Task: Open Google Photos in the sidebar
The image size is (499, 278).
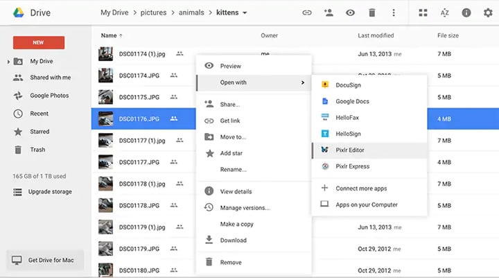Action: [49, 96]
